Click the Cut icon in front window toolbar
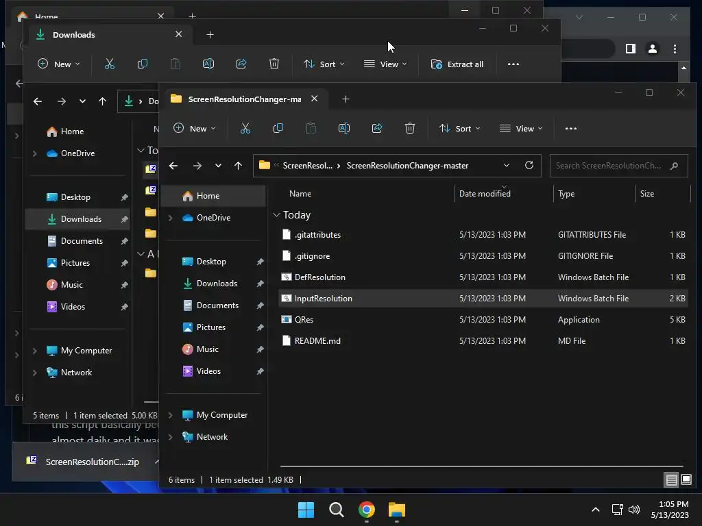Screen dimensions: 702x526 tap(245, 128)
